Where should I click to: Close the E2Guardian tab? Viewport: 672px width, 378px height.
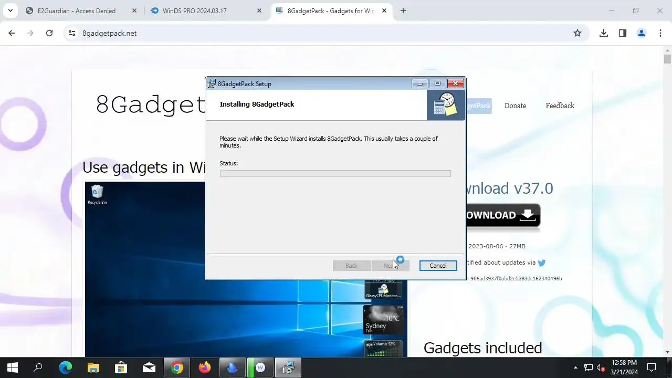(x=134, y=10)
